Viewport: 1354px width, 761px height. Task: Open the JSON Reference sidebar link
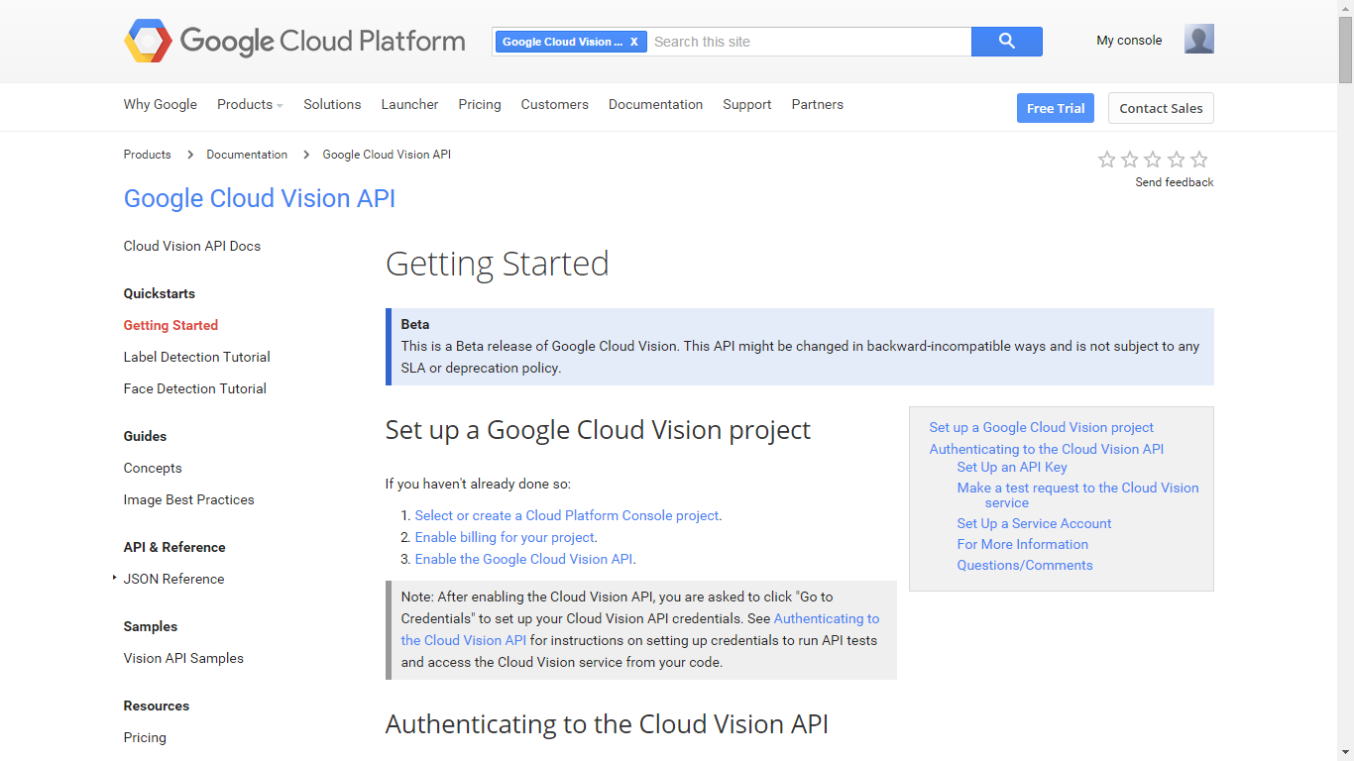(x=173, y=579)
